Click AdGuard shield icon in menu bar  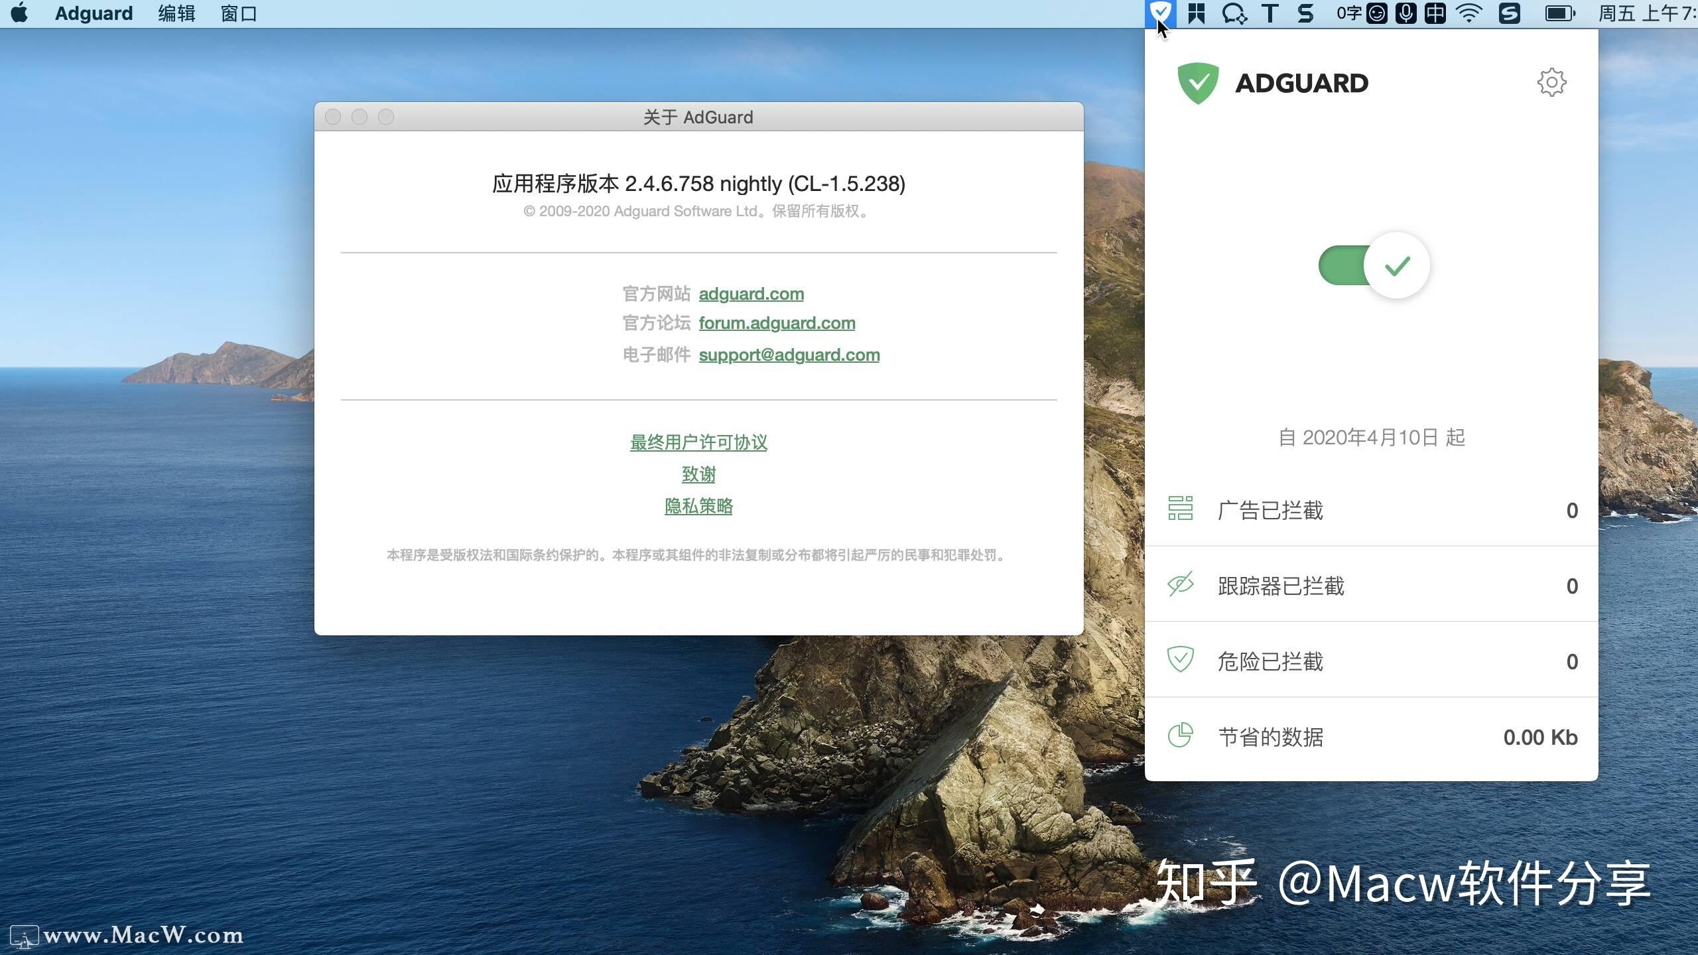click(x=1160, y=13)
